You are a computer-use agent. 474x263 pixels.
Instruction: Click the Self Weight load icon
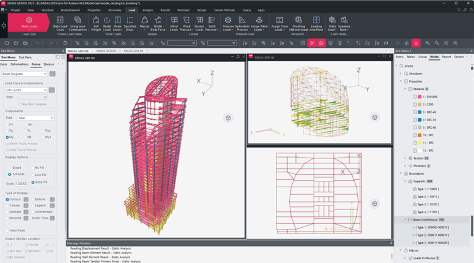[95, 23]
